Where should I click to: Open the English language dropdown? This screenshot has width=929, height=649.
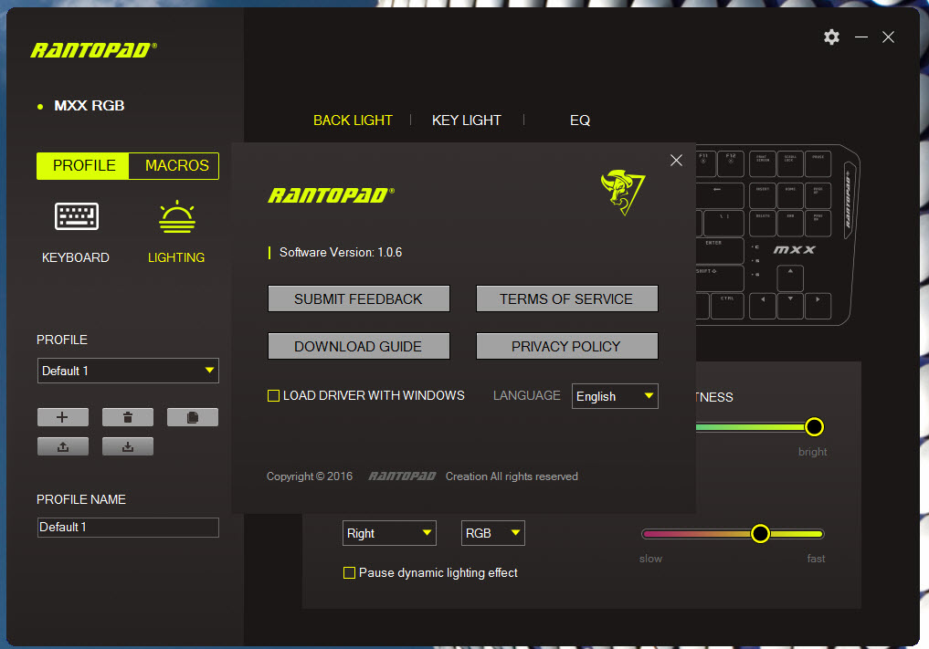(x=615, y=396)
